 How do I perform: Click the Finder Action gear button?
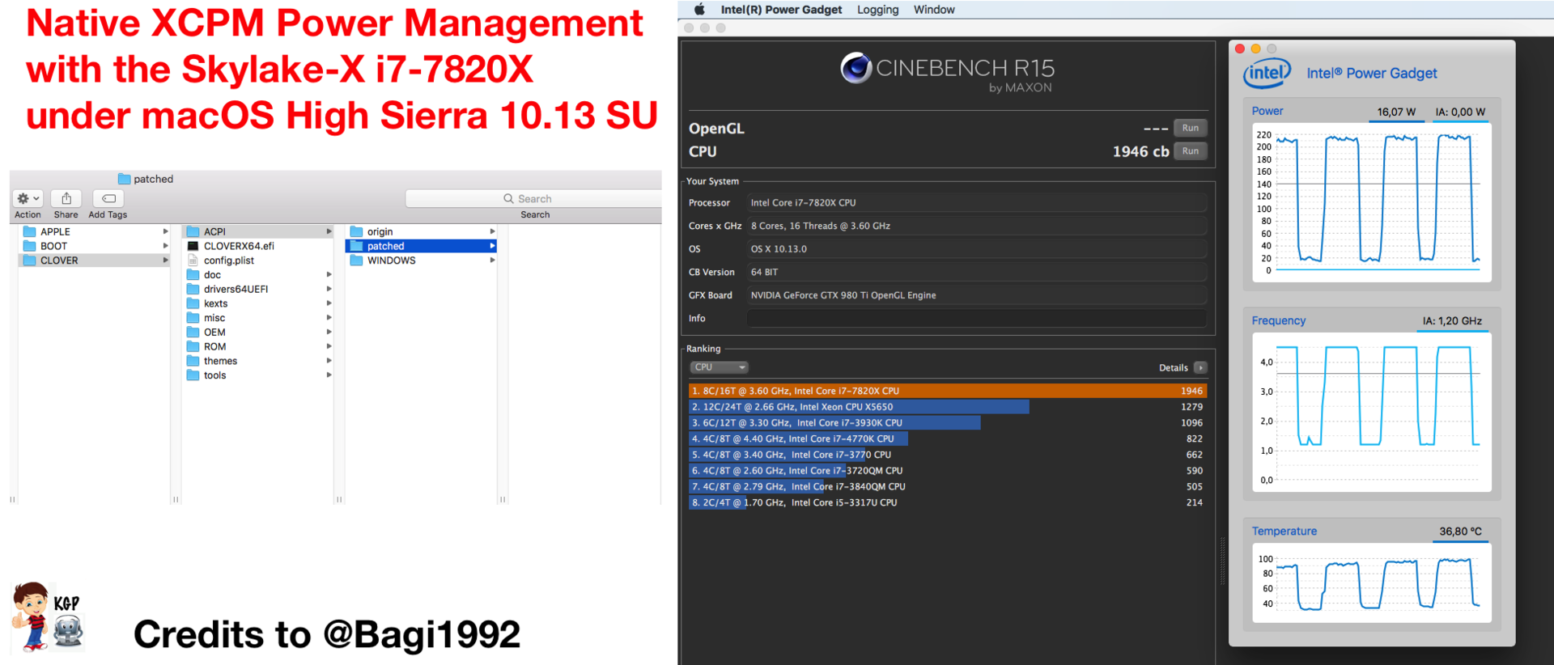(x=28, y=198)
